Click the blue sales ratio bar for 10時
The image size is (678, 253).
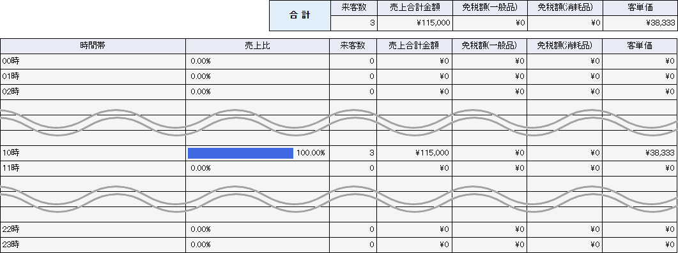240,153
